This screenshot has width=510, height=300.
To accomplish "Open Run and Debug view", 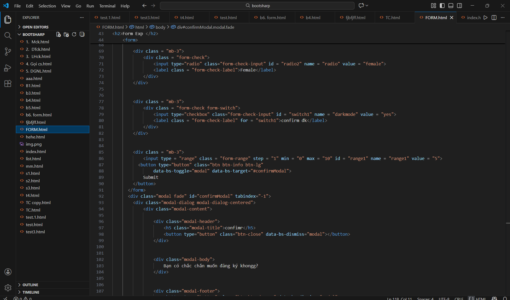I will (8, 68).
